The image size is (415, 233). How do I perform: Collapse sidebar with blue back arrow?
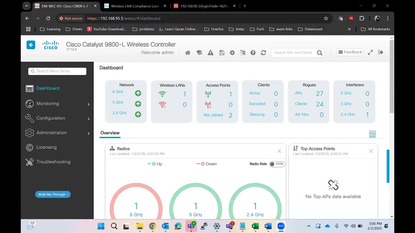(x=31, y=45)
